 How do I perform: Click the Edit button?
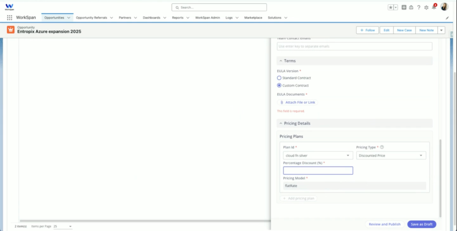coord(386,30)
